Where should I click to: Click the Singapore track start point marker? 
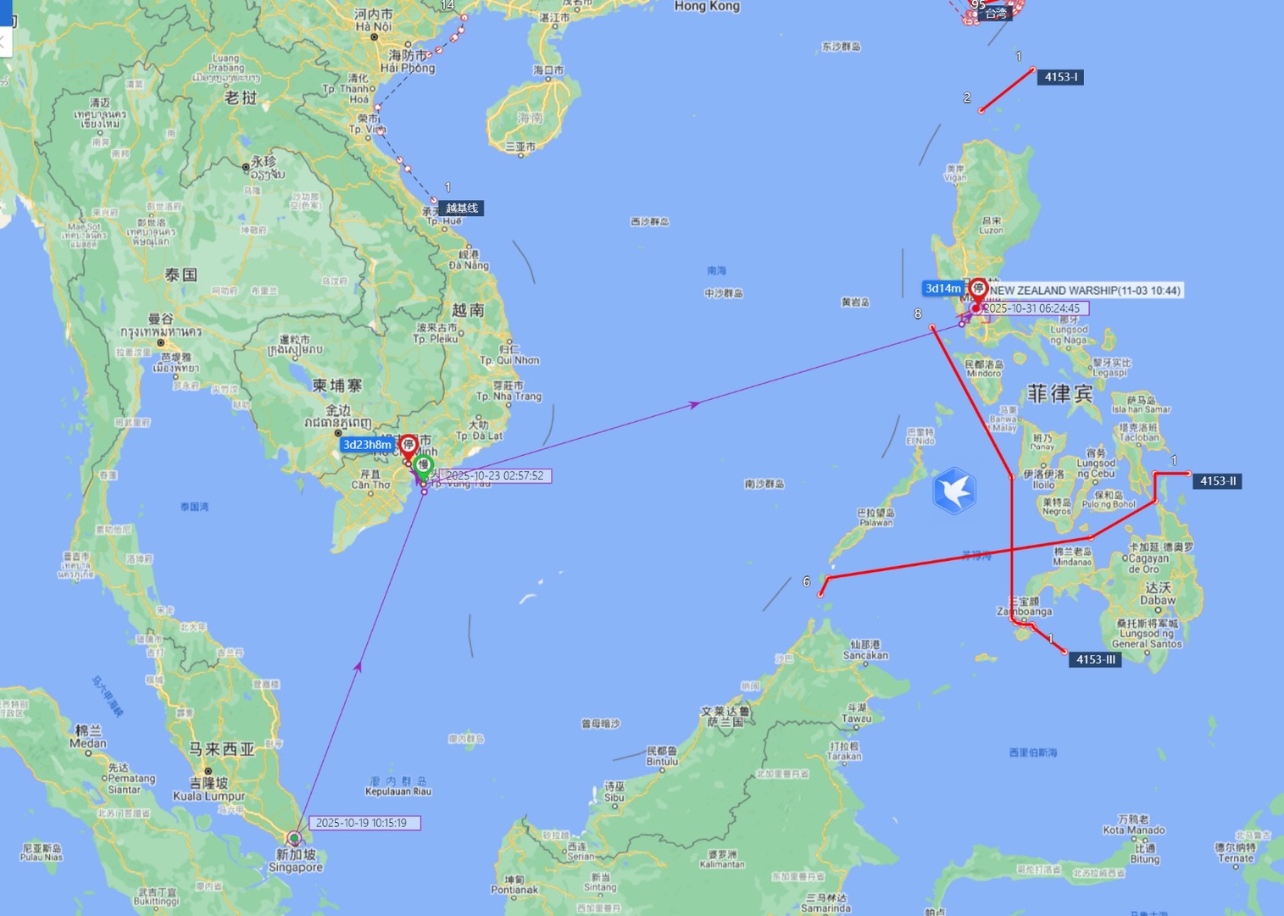(294, 838)
